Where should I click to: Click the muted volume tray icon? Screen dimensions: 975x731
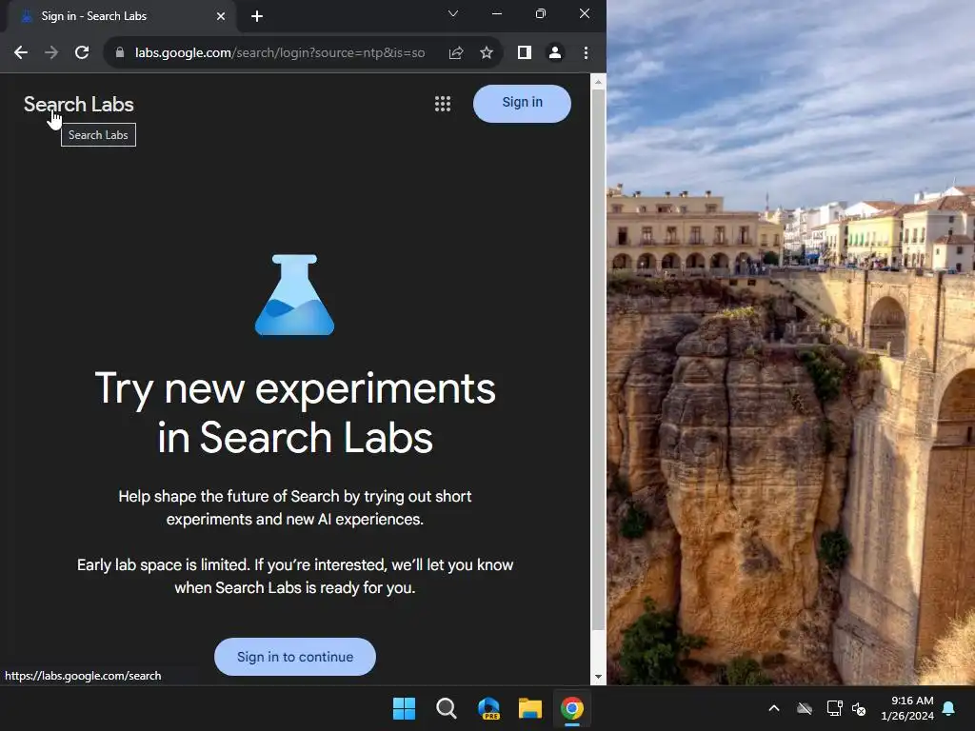click(859, 708)
